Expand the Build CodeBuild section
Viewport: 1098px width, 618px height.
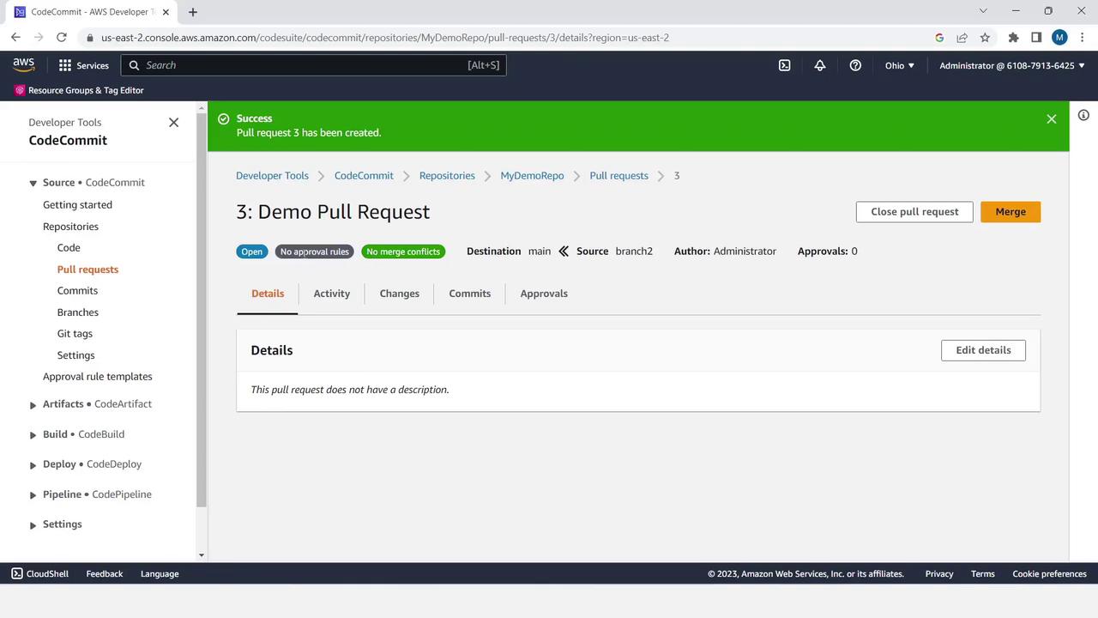coord(33,435)
